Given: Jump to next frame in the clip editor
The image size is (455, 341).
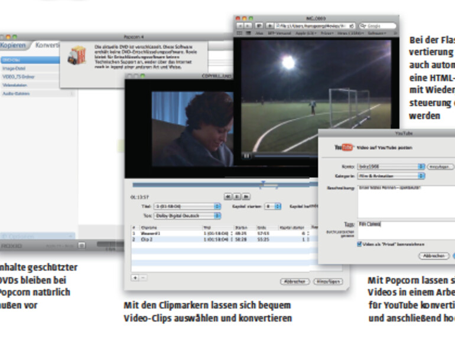Looking at the screenshot, I should (x=246, y=196).
